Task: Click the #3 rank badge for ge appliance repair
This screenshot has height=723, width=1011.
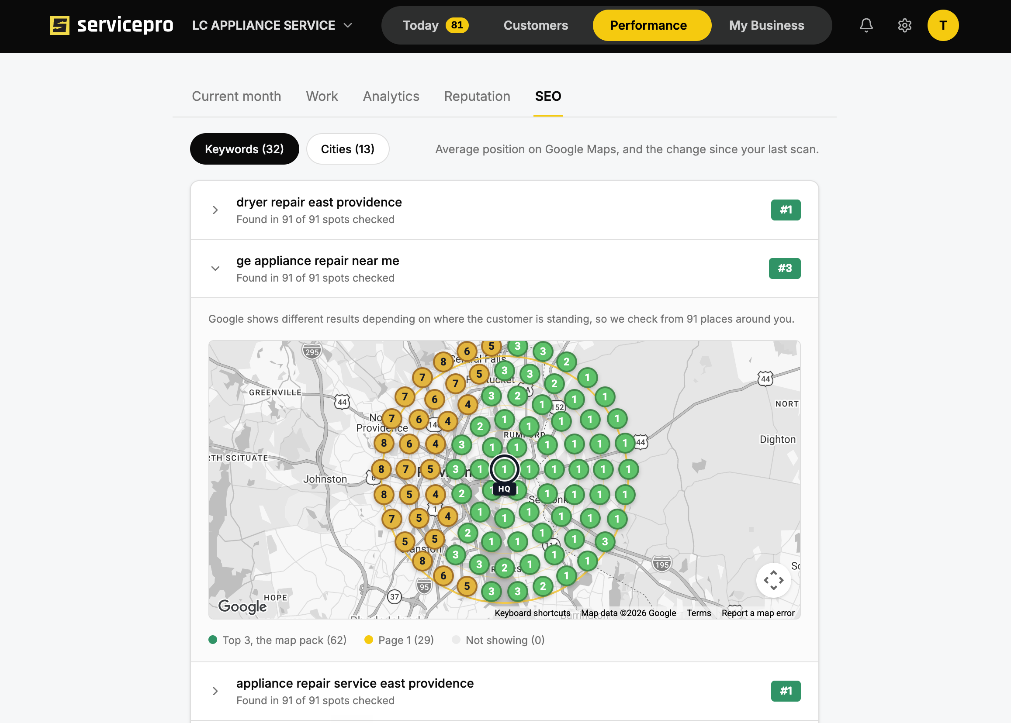Action: coord(784,269)
